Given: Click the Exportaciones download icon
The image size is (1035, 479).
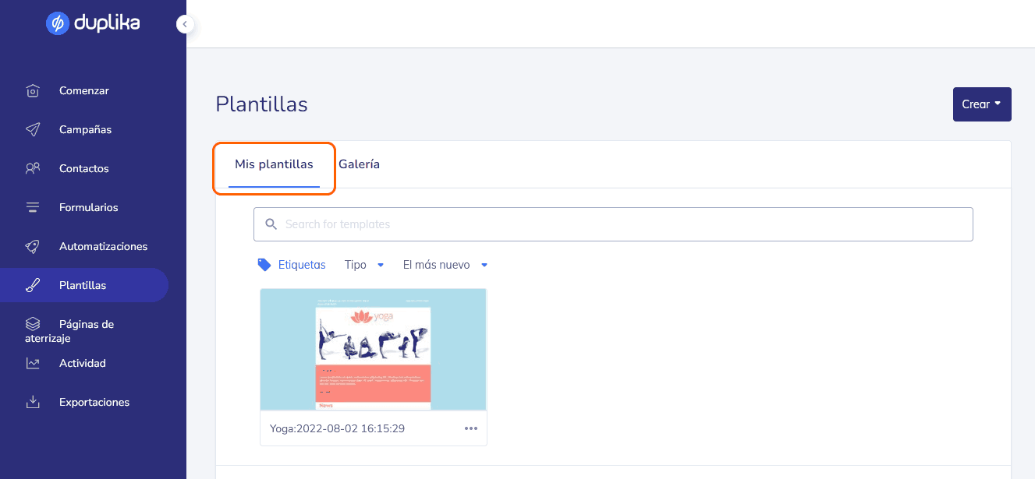Looking at the screenshot, I should (32, 402).
